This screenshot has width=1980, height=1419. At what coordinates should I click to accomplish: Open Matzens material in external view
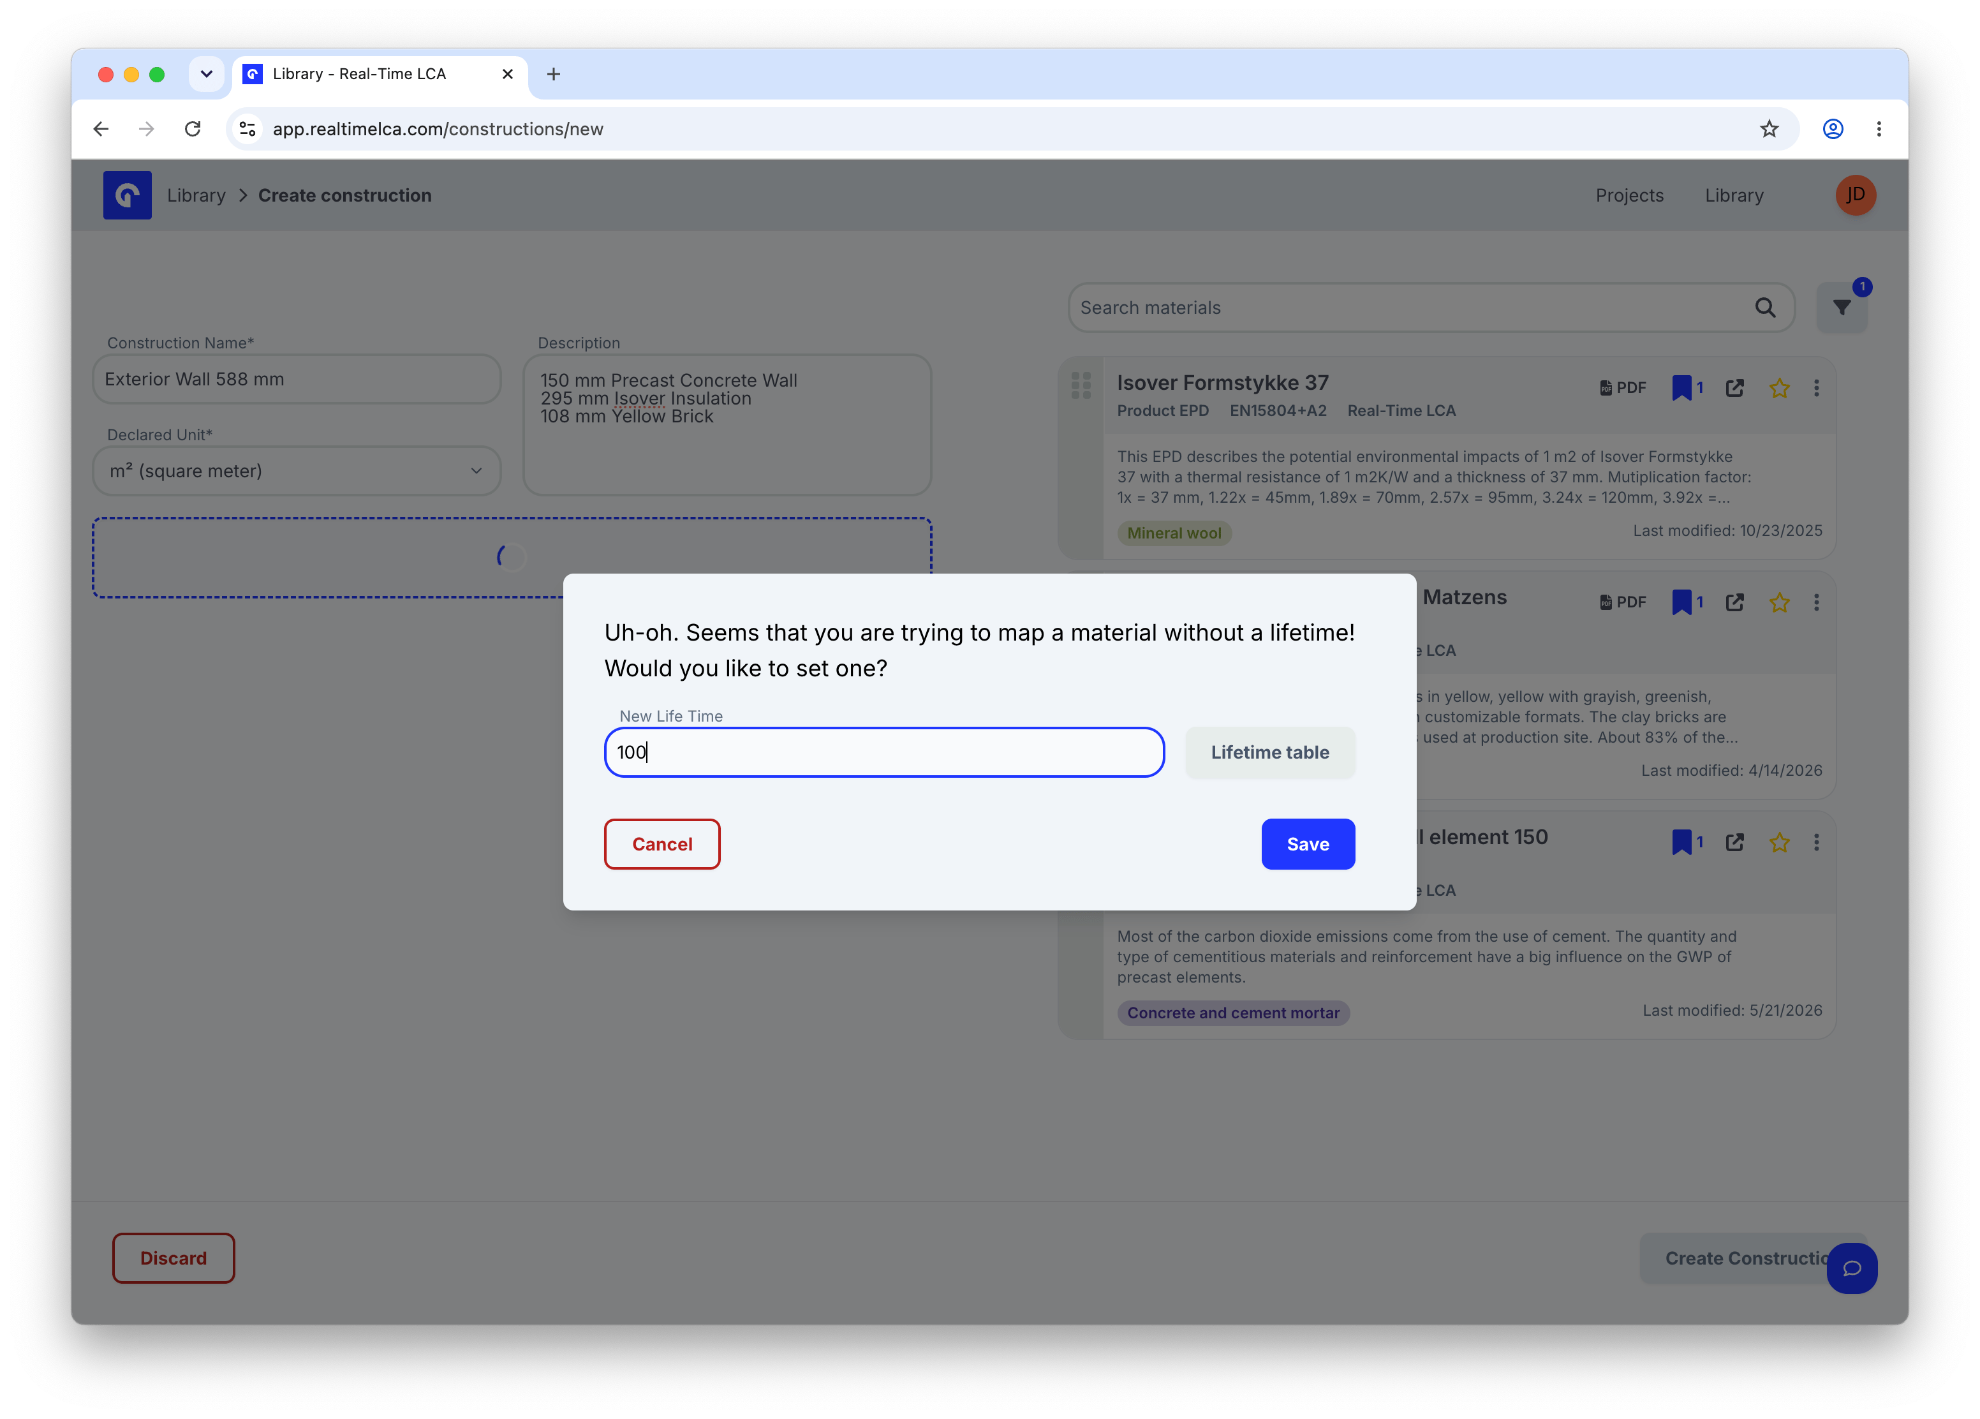[1734, 602]
